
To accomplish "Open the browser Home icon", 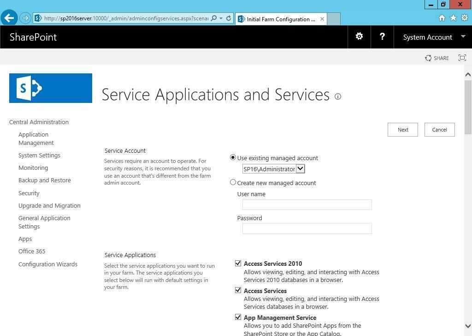I will tap(442, 18).
